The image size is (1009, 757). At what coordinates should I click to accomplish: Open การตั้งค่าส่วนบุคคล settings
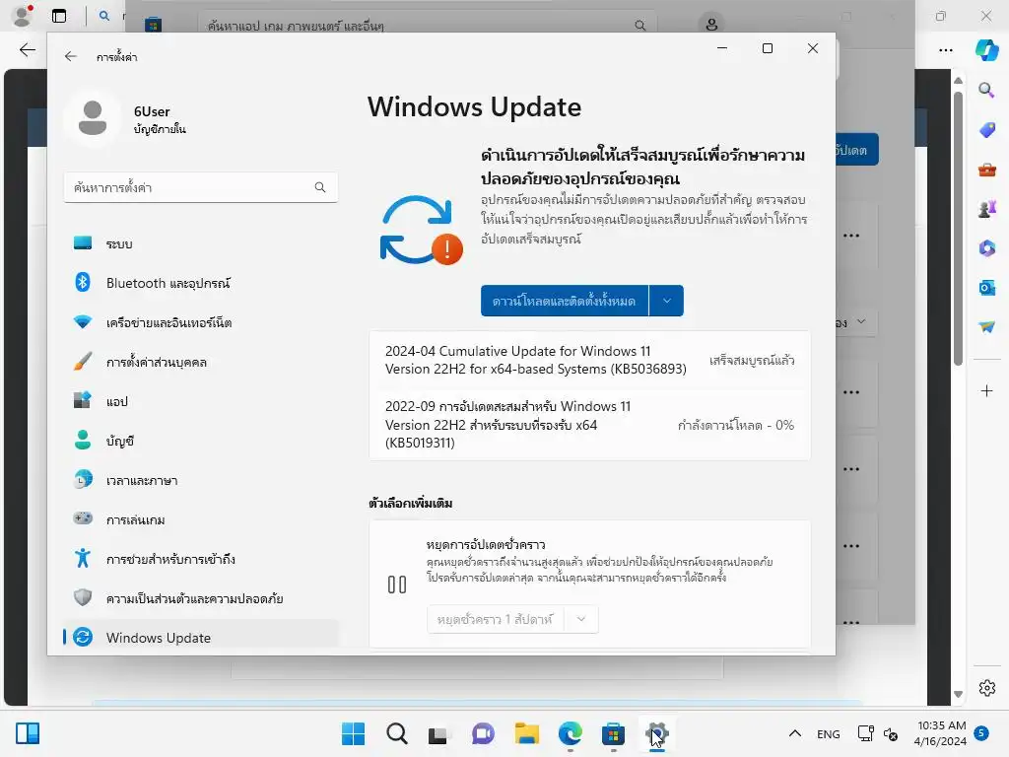tap(201, 362)
